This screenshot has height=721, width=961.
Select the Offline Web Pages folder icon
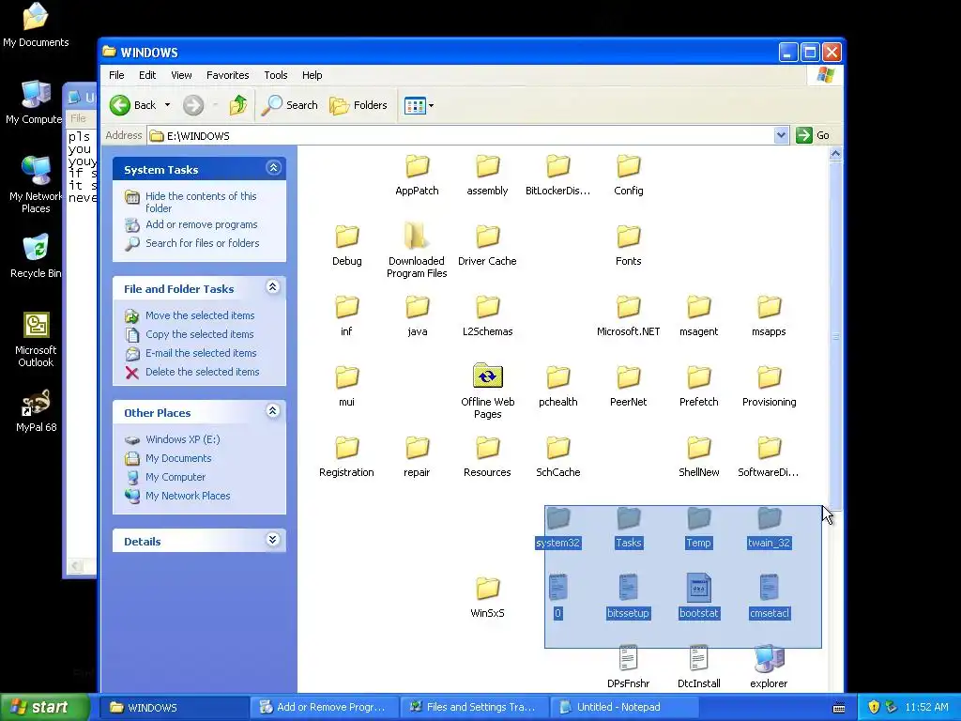tap(488, 376)
